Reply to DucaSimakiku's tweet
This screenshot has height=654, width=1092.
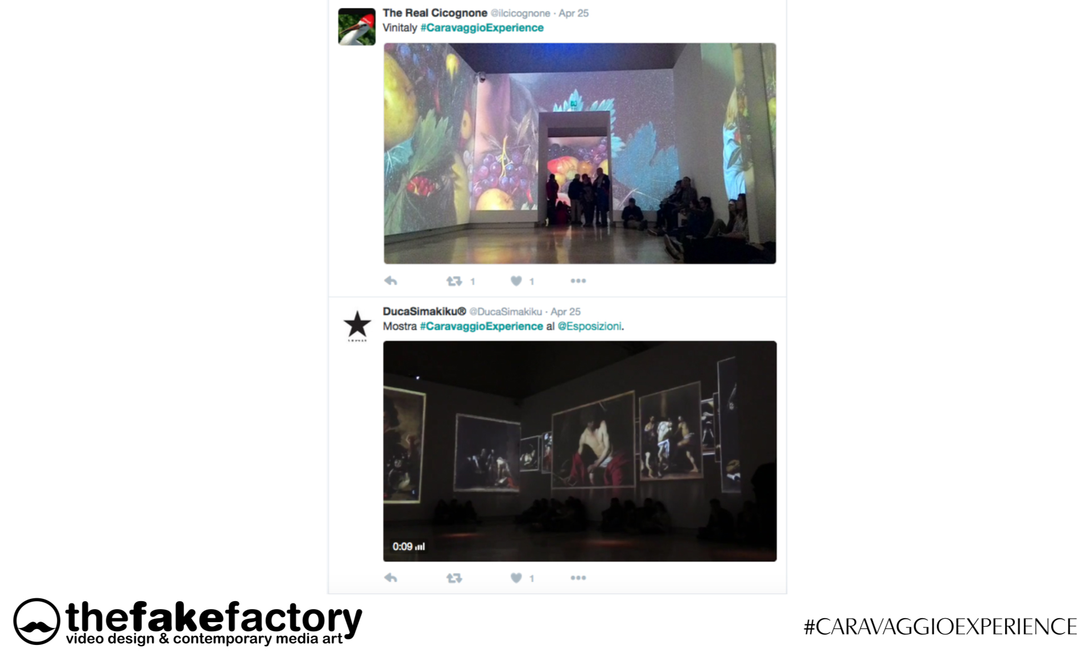pos(391,578)
